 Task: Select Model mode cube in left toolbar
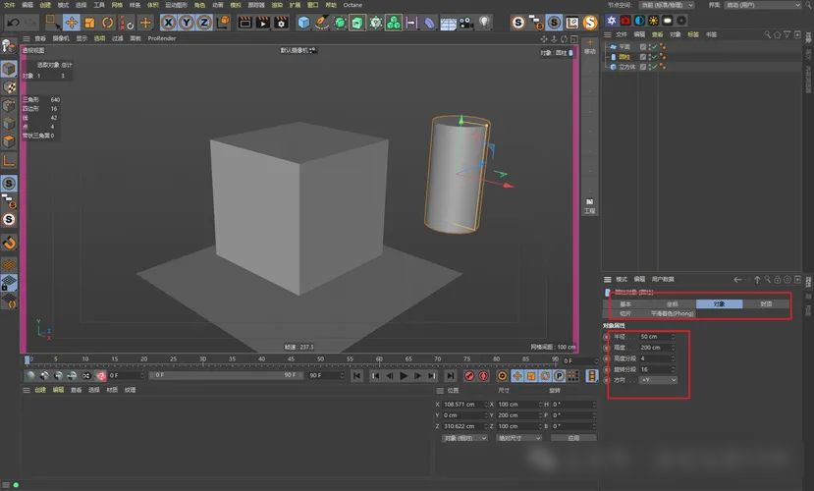pyautogui.click(x=9, y=69)
